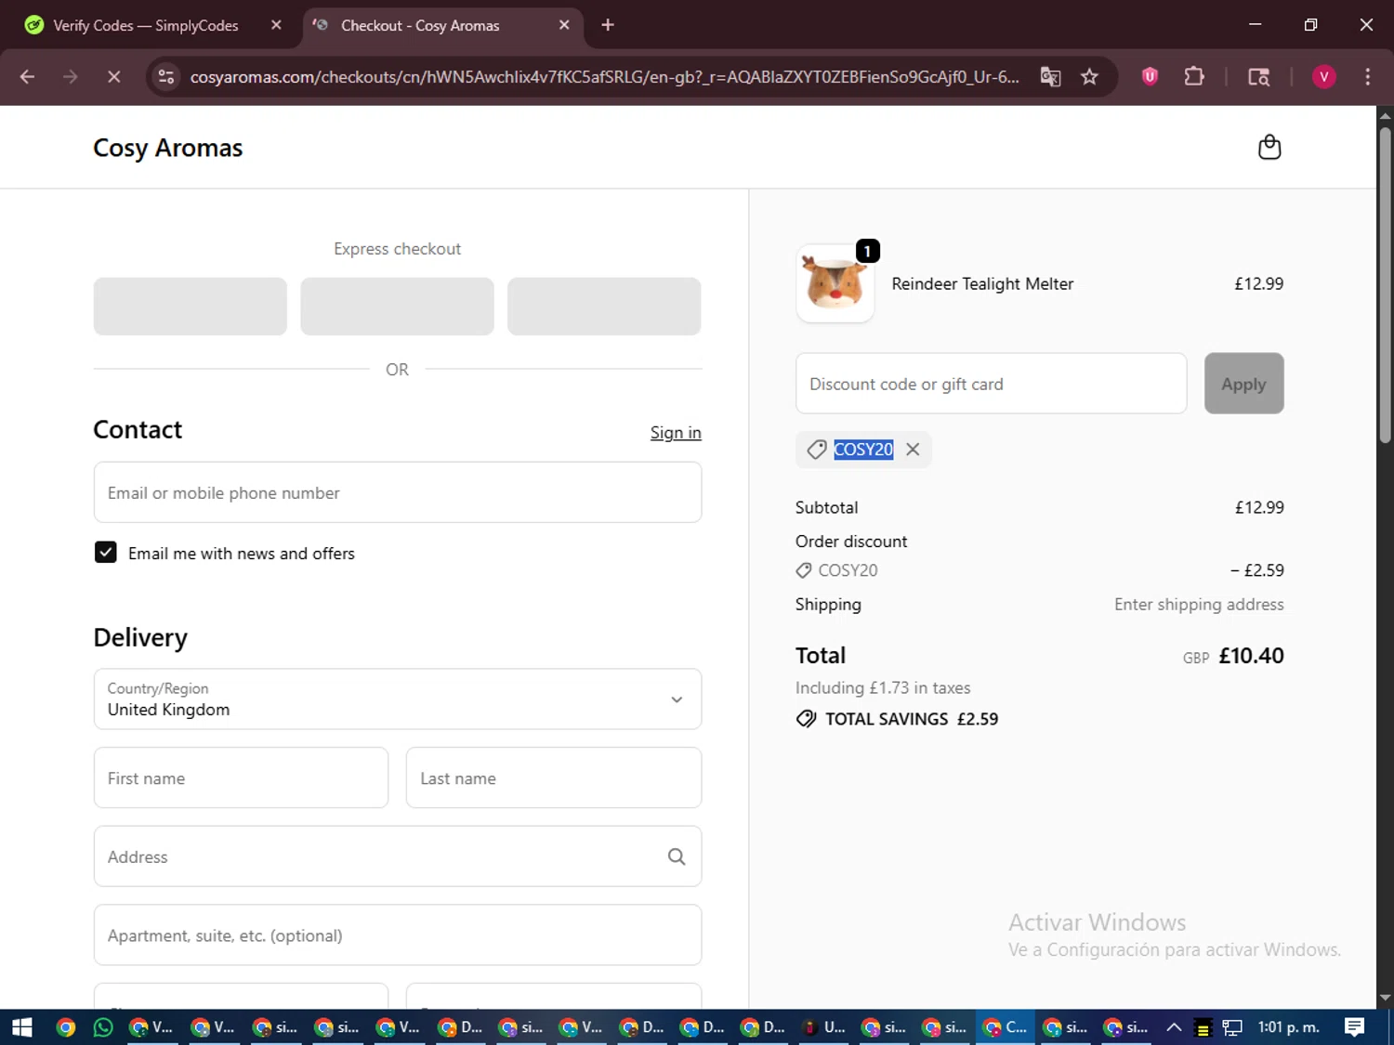
Task: Open WhatsApp from the taskbar
Action: (103, 1027)
